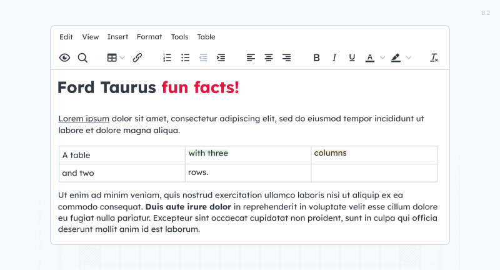
Task: Align text left
Action: coord(251,57)
